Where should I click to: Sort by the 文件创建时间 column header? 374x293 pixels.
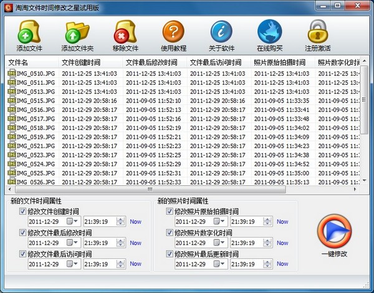(90, 63)
